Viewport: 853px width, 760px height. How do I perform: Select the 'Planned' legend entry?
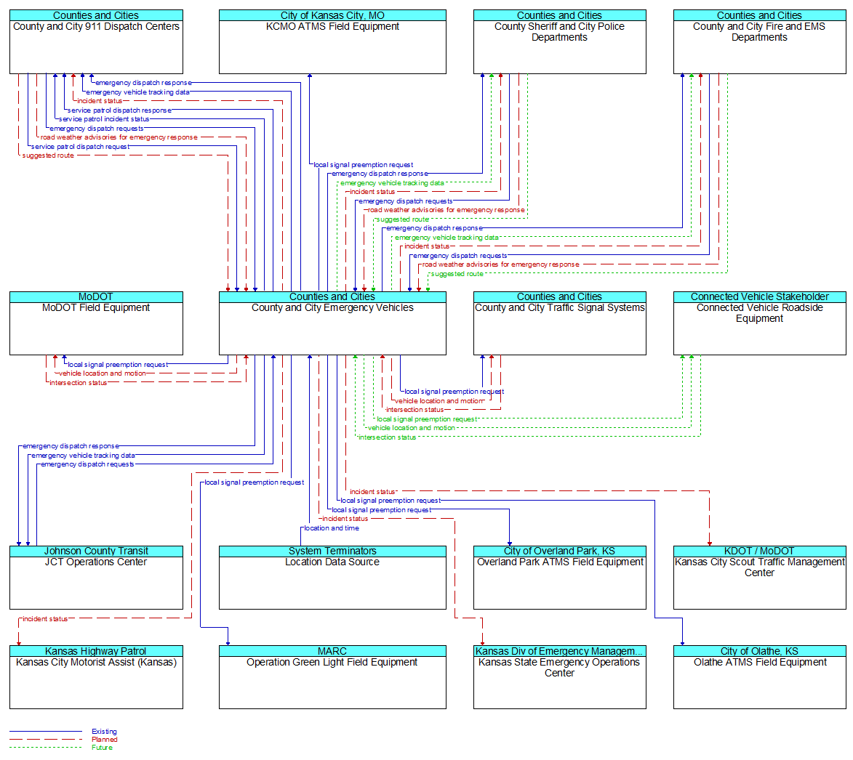pos(105,740)
